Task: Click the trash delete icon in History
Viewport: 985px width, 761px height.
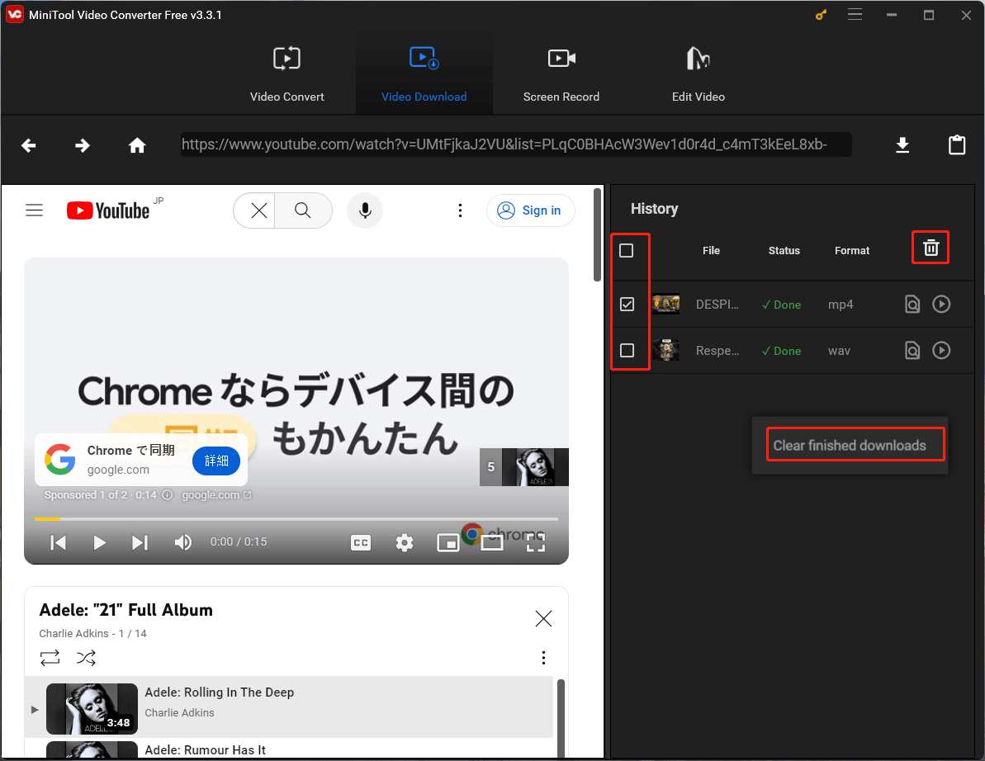Action: pos(931,248)
